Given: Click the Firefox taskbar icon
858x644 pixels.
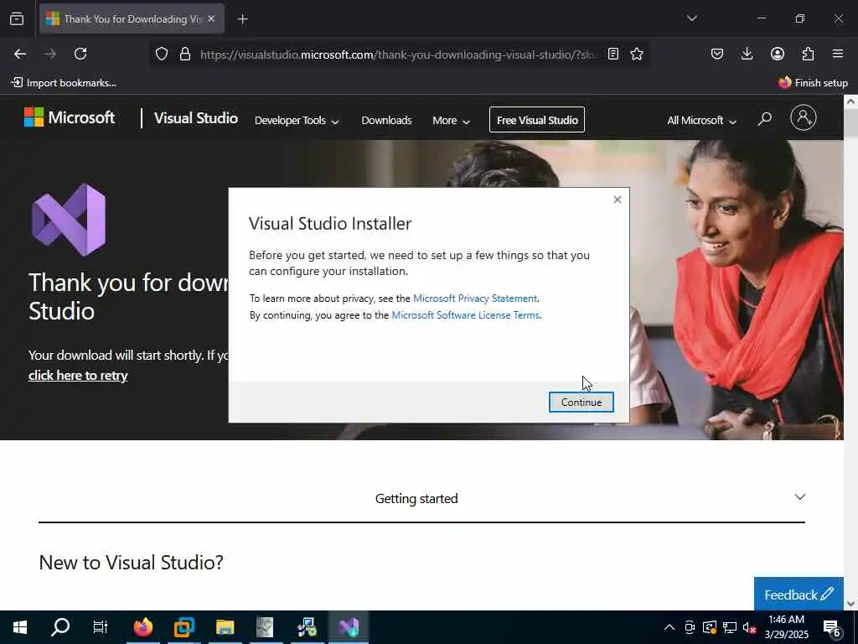Looking at the screenshot, I should click(x=142, y=627).
